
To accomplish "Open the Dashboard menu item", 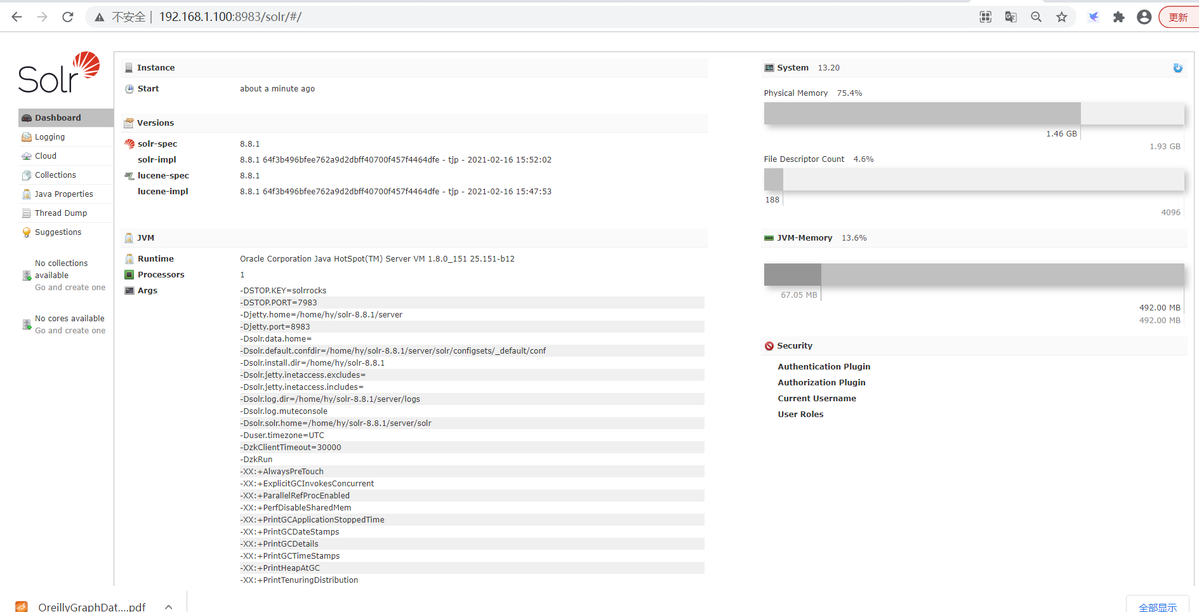I will click(66, 118).
